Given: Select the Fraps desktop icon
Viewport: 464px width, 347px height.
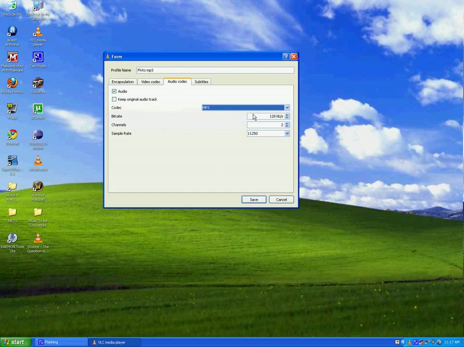Looking at the screenshot, I should (x=12, y=111).
